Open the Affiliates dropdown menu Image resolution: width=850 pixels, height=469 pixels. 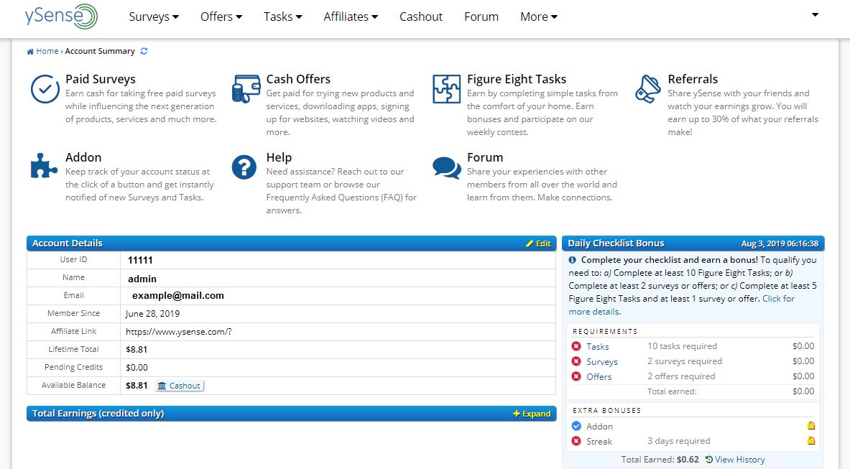351,17
